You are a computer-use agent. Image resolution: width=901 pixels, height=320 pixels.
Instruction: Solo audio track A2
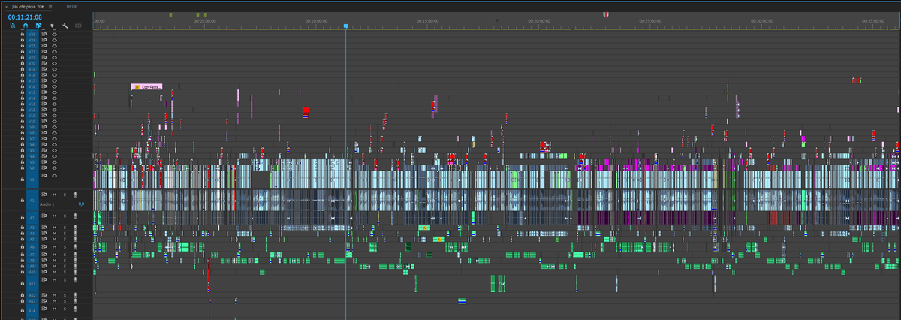(65, 216)
